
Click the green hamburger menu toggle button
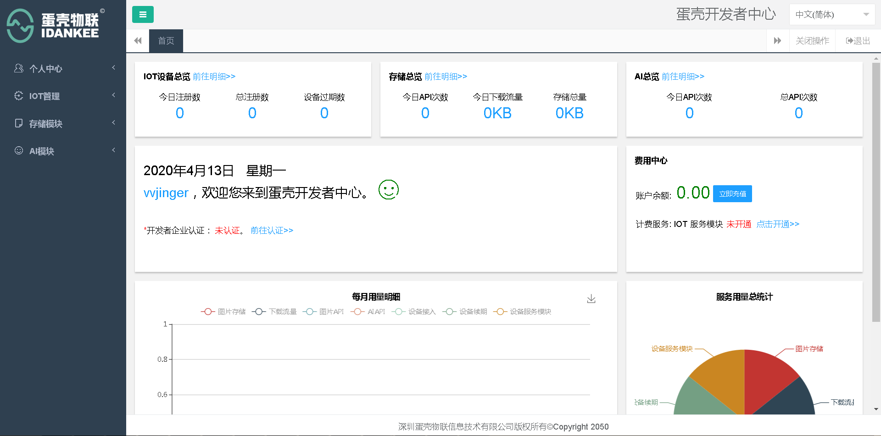pyautogui.click(x=143, y=15)
